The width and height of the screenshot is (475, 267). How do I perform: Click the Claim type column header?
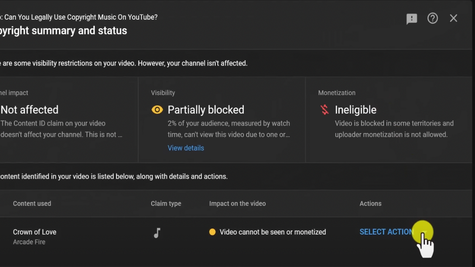tap(166, 204)
